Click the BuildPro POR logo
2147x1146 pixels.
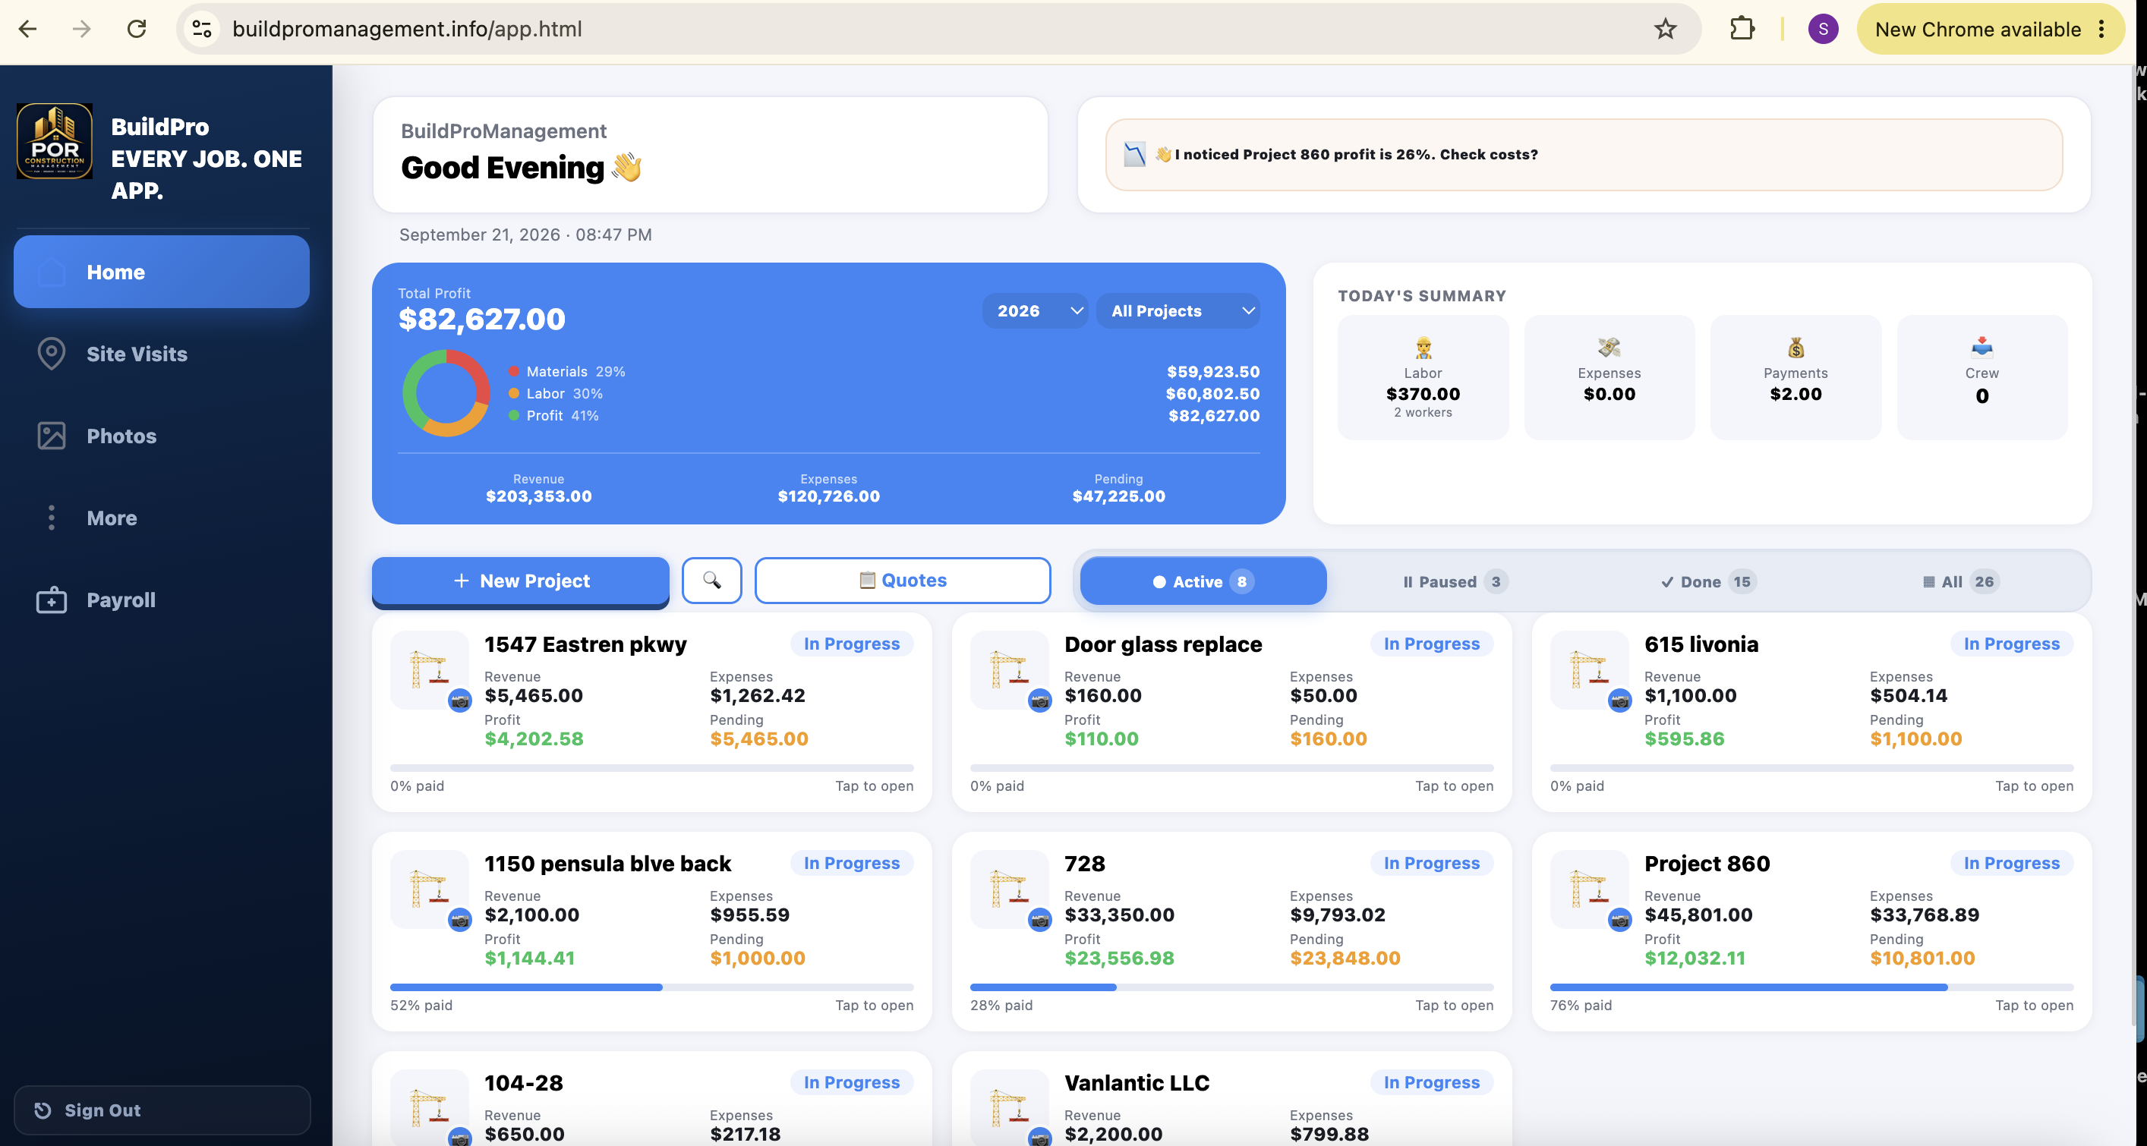(x=55, y=141)
